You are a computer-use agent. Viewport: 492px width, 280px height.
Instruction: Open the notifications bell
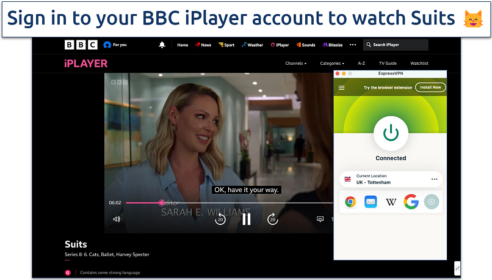click(162, 45)
